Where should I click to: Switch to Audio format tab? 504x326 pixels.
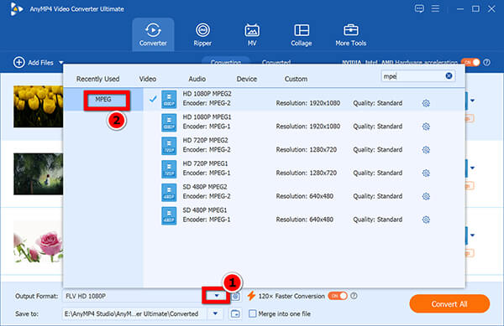[197, 79]
